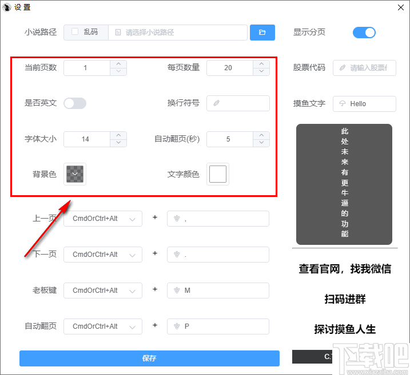The image size is (410, 375).
Task: Click the 查看官网，找我微信 text
Action: point(345,269)
